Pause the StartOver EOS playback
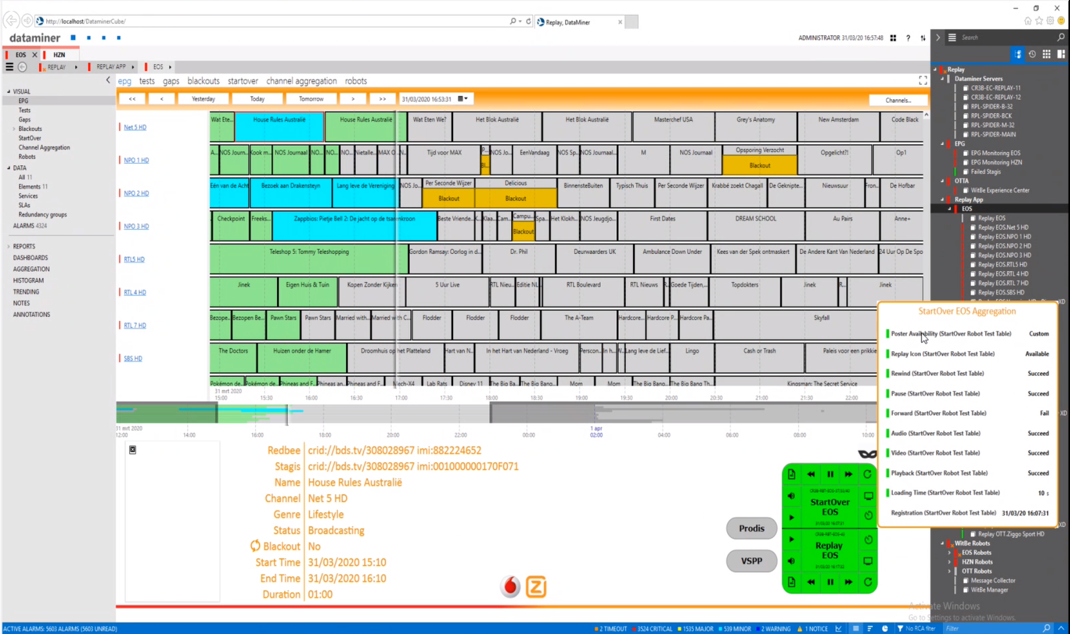Image resolution: width=1070 pixels, height=634 pixels. (x=830, y=474)
